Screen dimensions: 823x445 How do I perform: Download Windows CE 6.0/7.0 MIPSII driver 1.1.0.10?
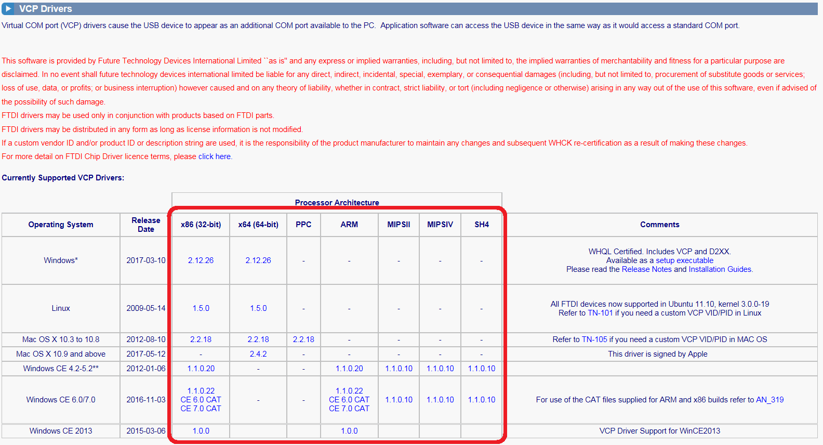click(x=399, y=400)
